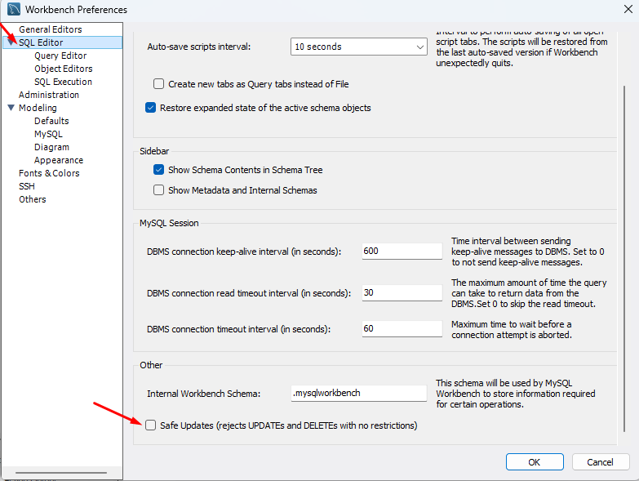Open Modeling Appearance page

[x=59, y=160]
